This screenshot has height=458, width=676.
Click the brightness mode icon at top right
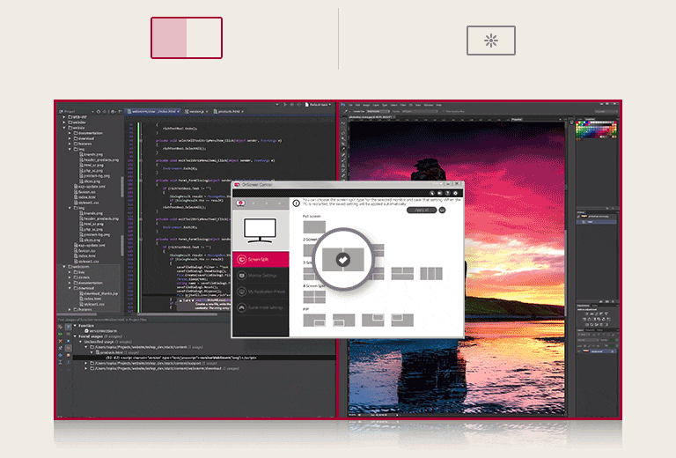point(490,41)
